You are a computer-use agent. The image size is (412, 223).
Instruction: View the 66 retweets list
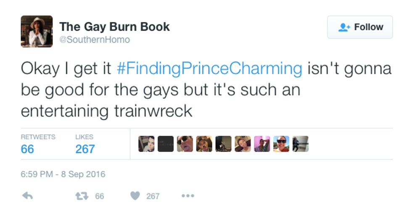[x=27, y=149]
